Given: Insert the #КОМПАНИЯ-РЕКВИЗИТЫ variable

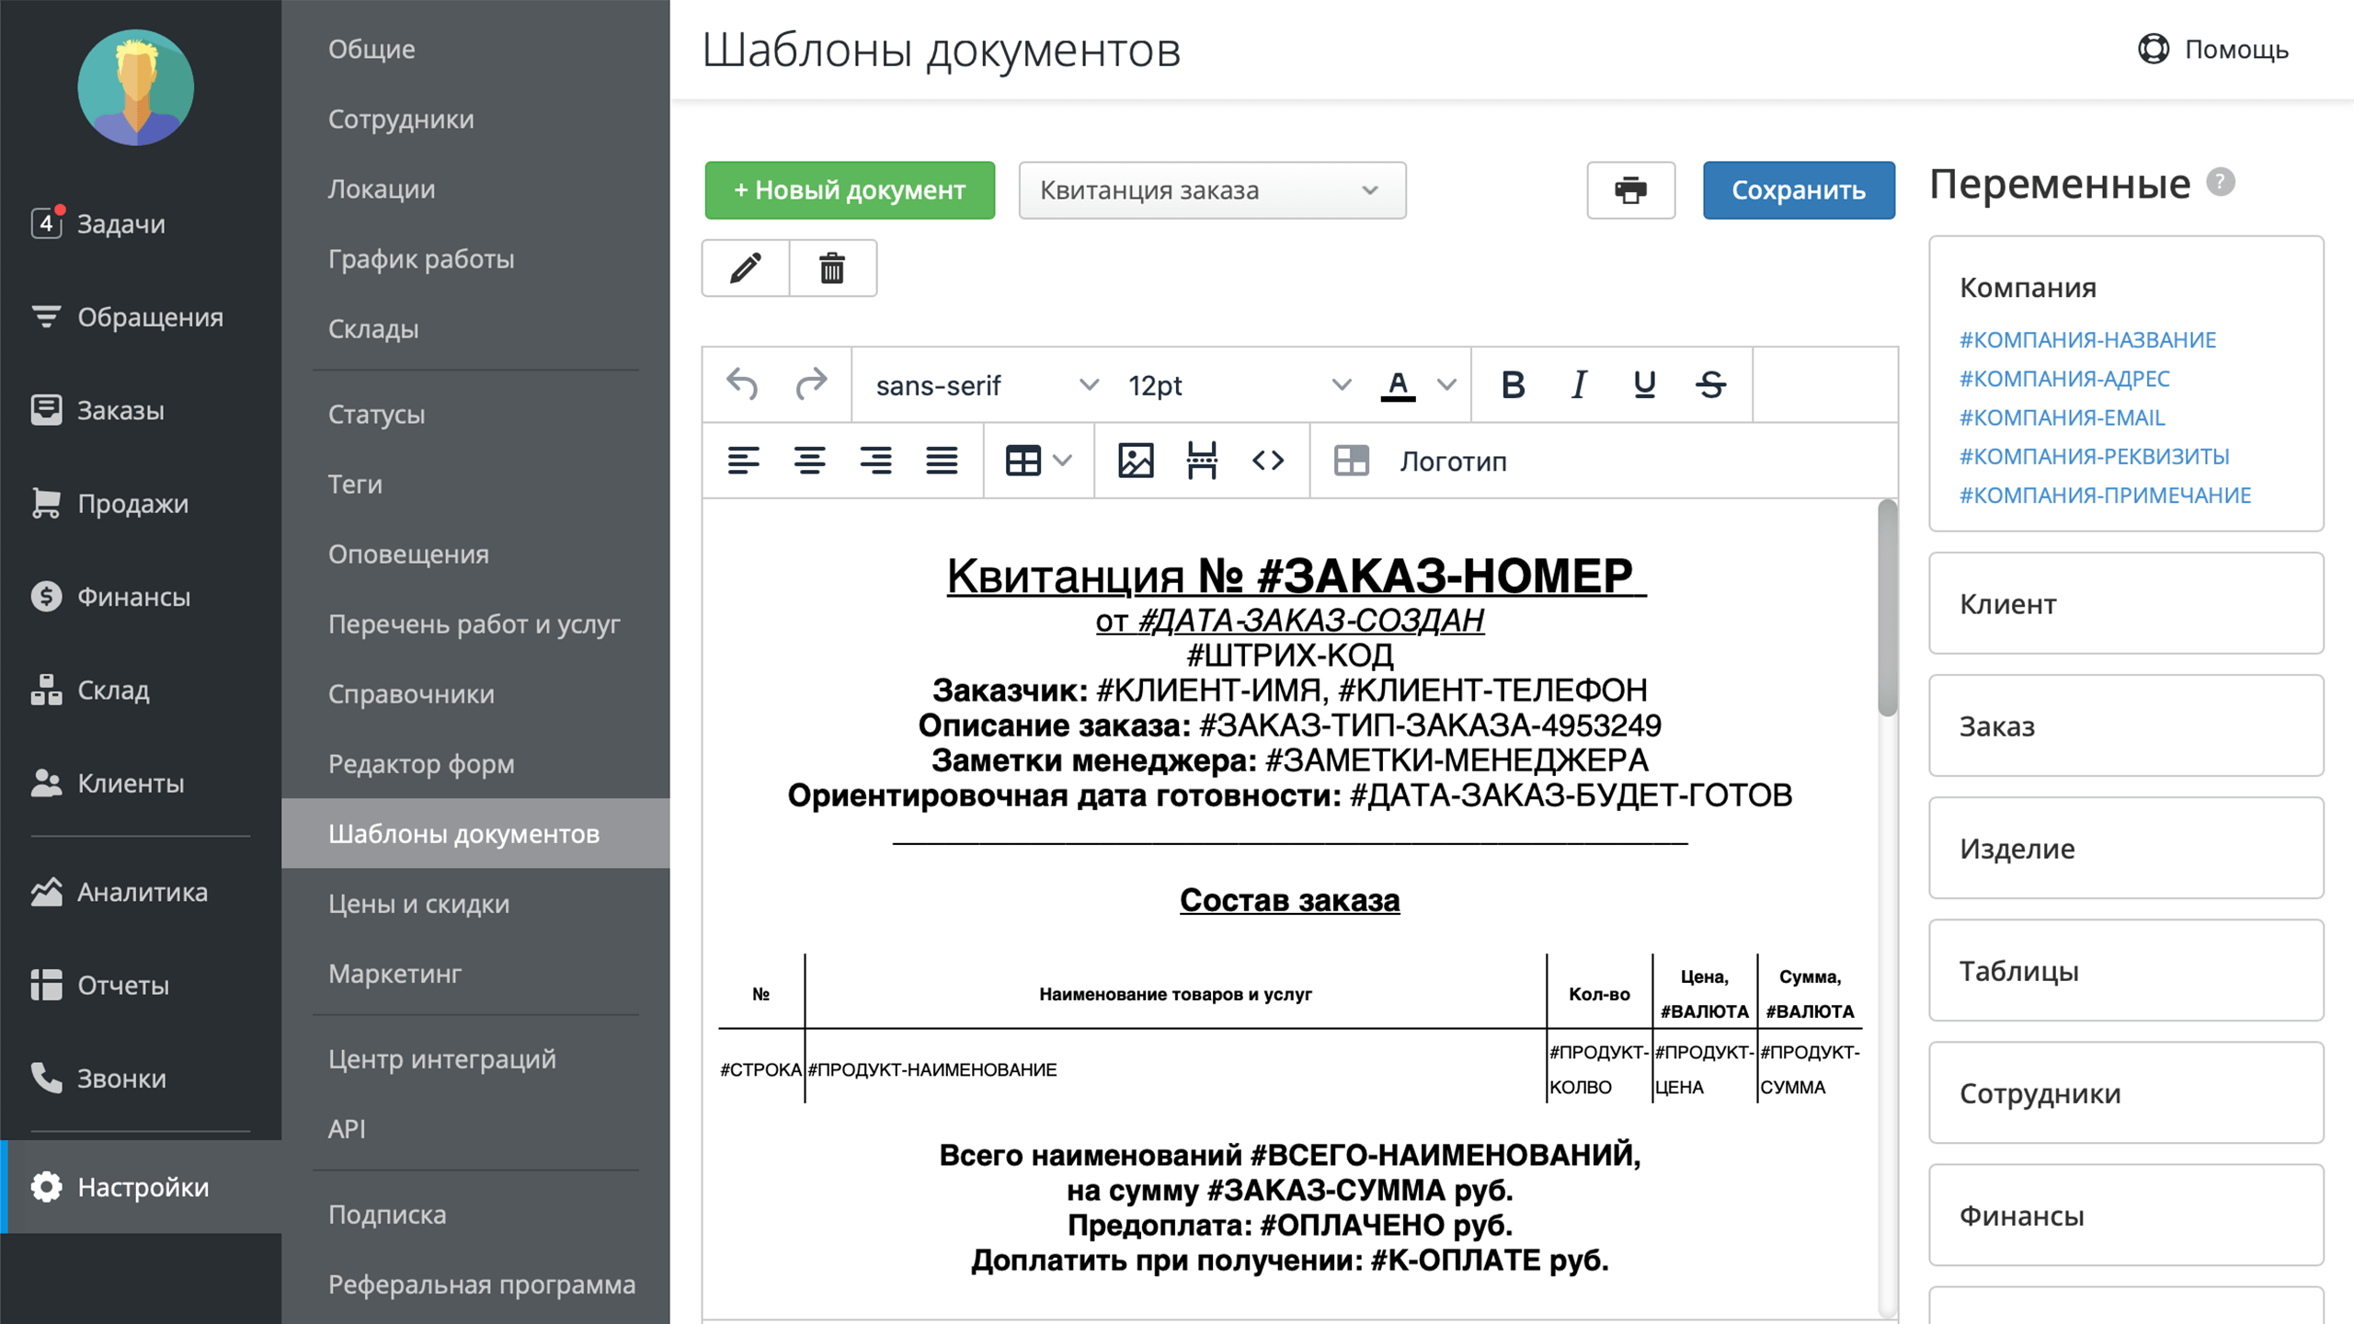Looking at the screenshot, I should coord(2094,456).
